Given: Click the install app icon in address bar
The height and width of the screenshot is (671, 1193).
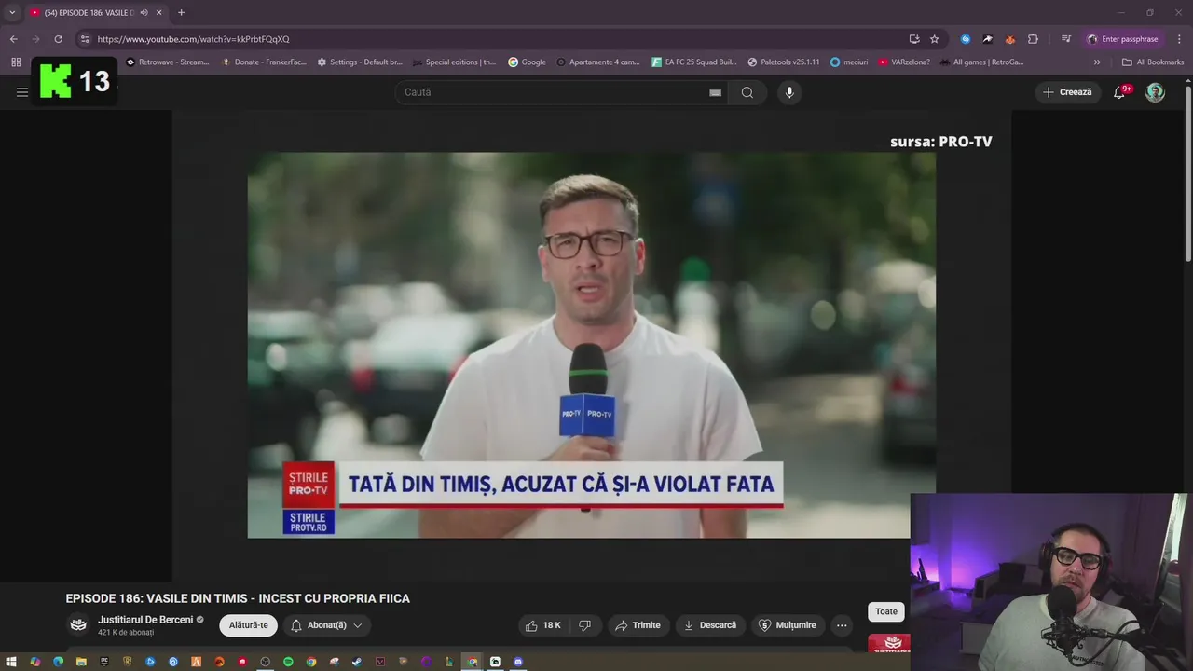Looking at the screenshot, I should click(x=914, y=39).
